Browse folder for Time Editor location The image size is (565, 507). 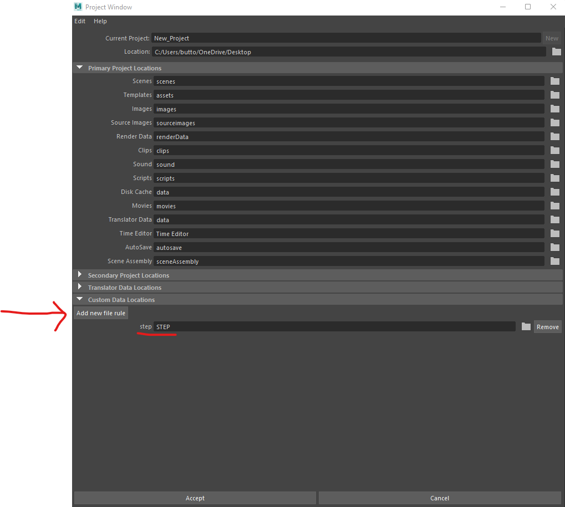555,234
